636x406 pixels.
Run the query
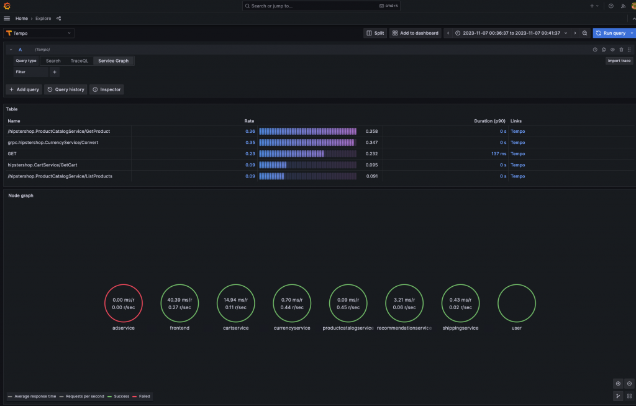pos(611,34)
